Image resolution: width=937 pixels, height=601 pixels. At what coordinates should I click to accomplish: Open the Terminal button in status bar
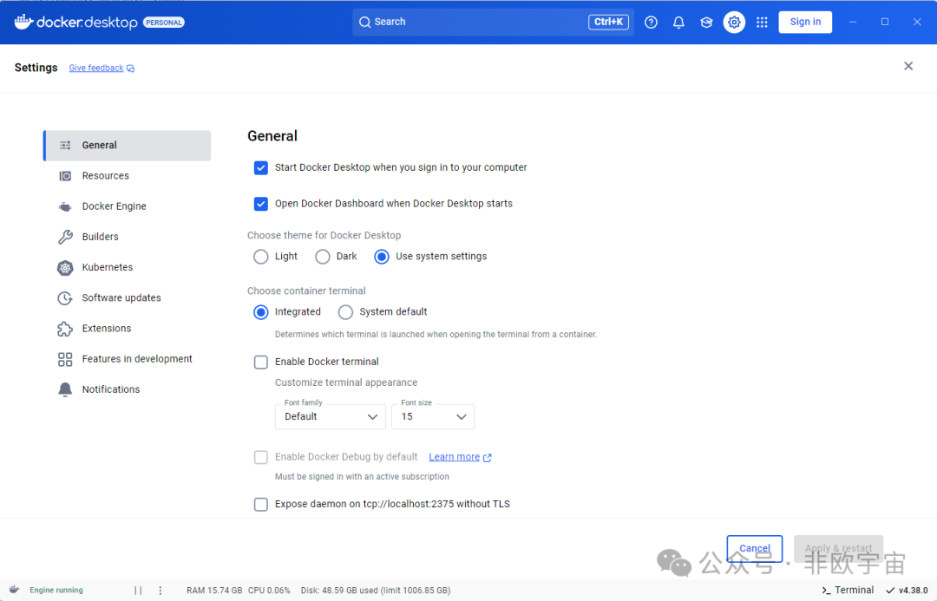[848, 591]
